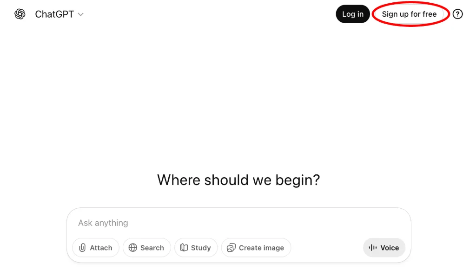
Task: Pick the Create image label text
Action: pos(261,248)
